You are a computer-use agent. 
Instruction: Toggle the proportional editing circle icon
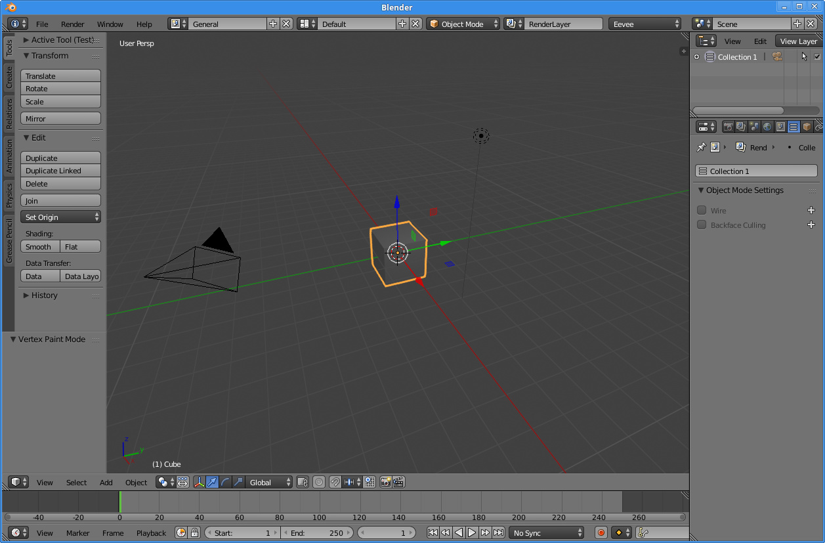(x=319, y=482)
